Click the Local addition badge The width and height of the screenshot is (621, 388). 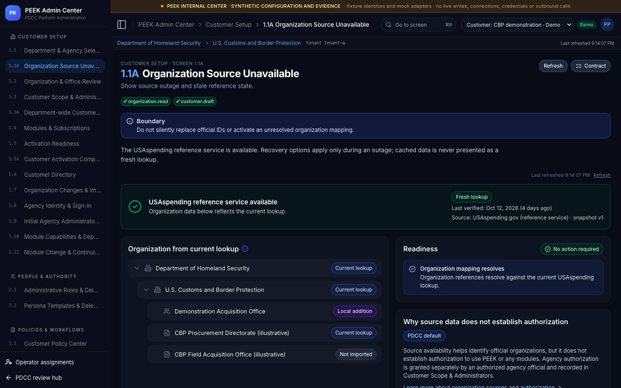(x=355, y=311)
